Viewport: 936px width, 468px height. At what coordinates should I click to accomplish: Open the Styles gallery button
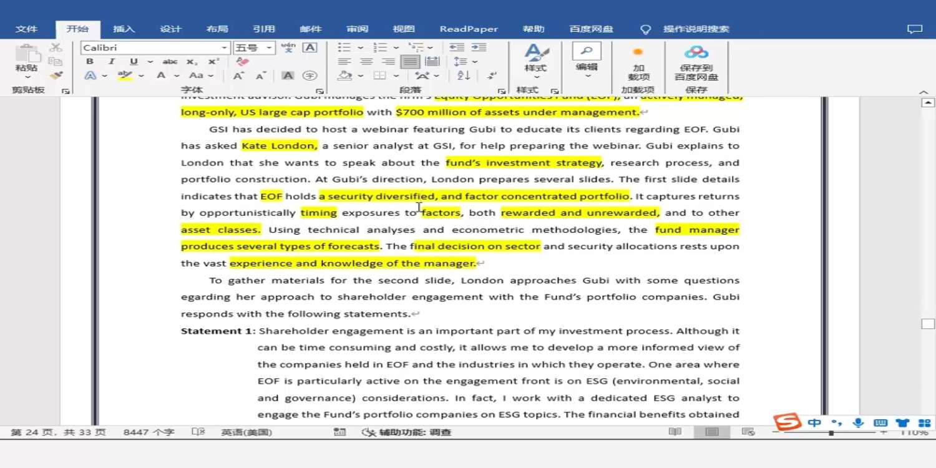click(535, 60)
